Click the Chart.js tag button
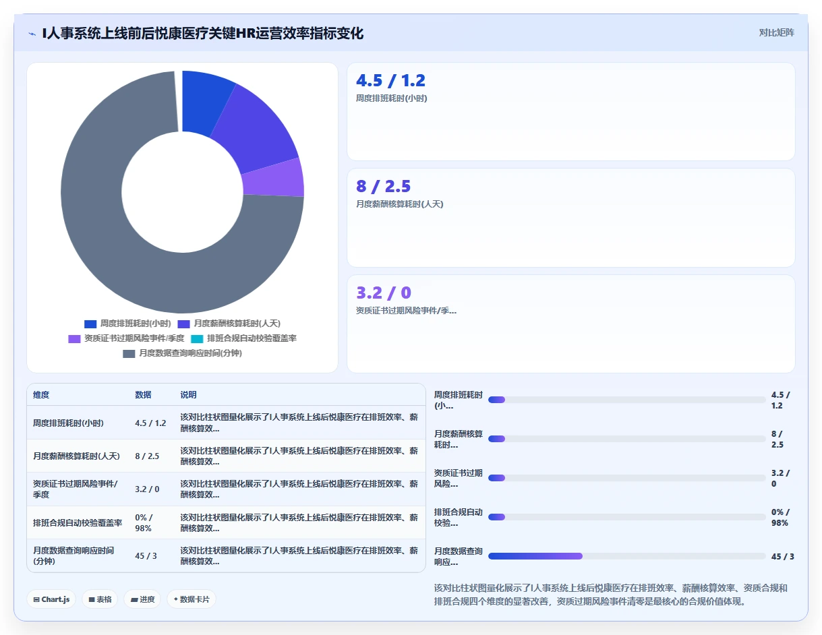This screenshot has width=822, height=635. pyautogui.click(x=51, y=599)
